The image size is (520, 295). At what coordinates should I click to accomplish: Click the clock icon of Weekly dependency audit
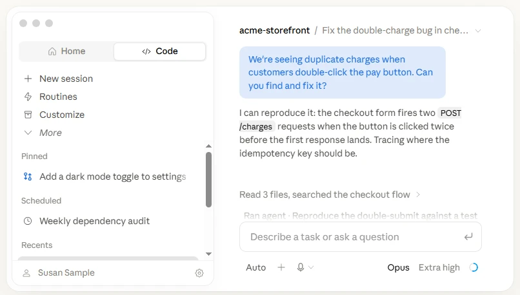click(x=28, y=221)
